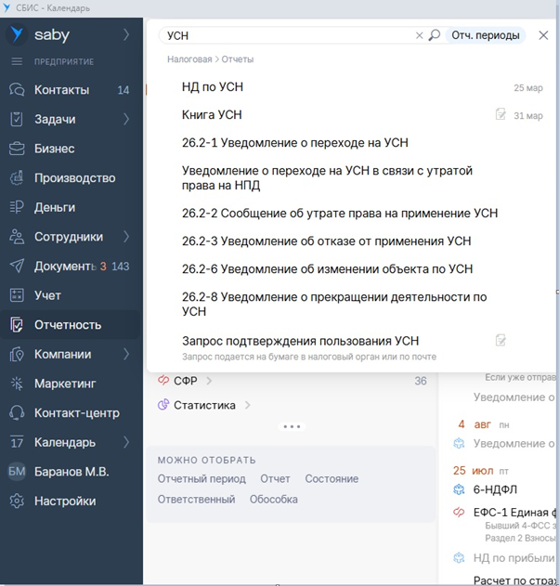Expand the Сотрудники submenu arrow
The width and height of the screenshot is (559, 586).
coord(126,237)
